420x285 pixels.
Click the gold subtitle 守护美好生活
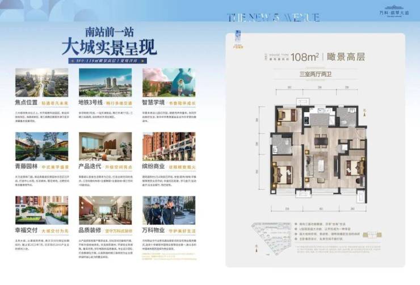point(182,231)
